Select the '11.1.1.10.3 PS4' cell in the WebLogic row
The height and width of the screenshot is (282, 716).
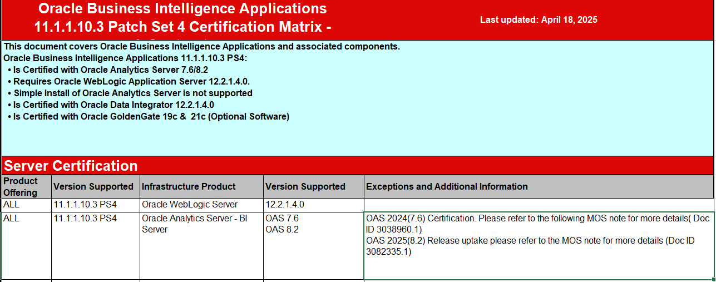(x=96, y=205)
